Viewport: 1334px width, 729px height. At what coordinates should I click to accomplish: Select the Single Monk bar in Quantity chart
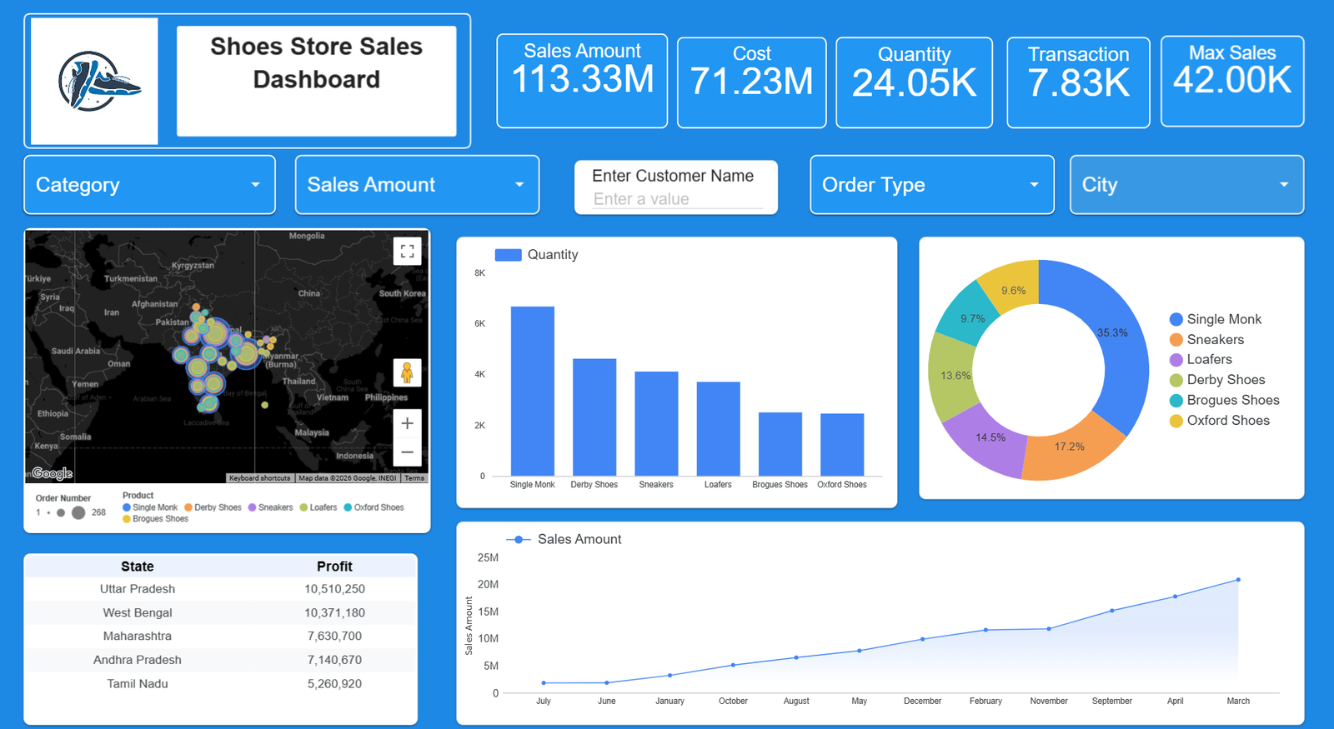click(533, 392)
